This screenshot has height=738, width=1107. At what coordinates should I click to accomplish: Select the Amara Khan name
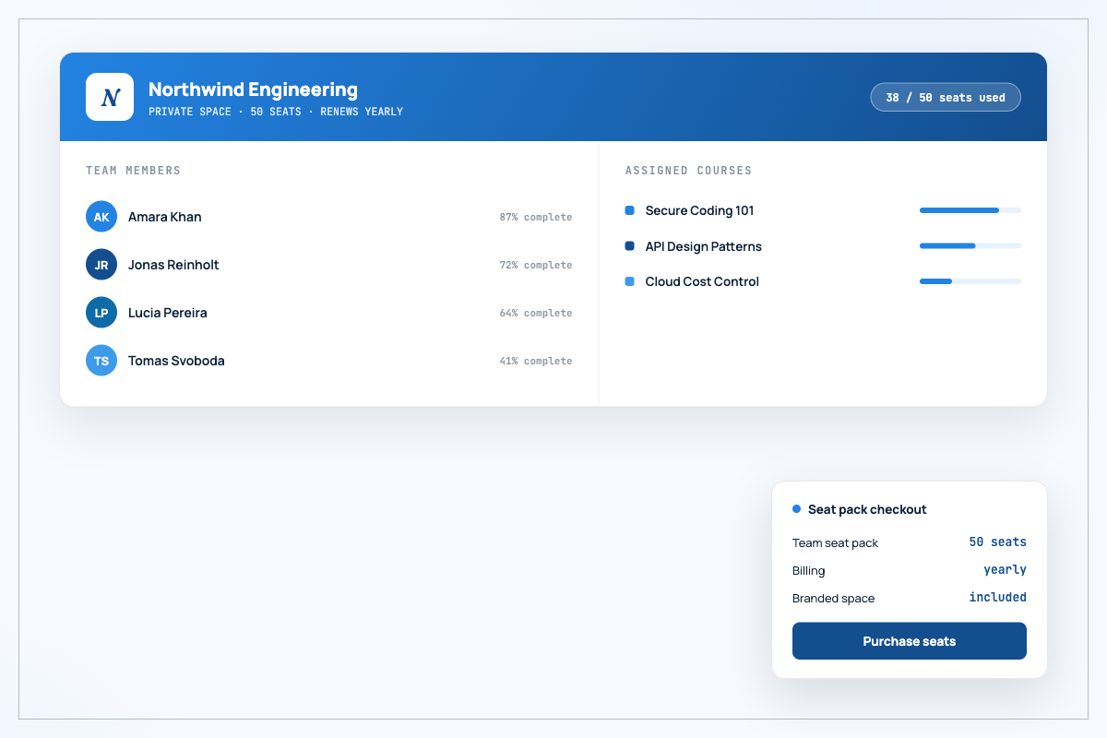tap(165, 217)
